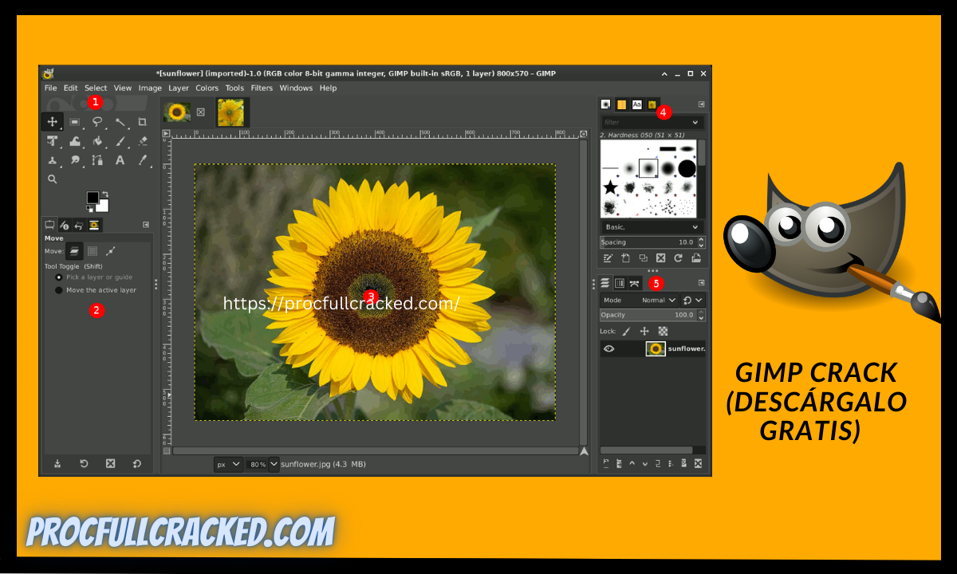Delete the sunflower layer using the layers-panel delete icon

pos(698,463)
